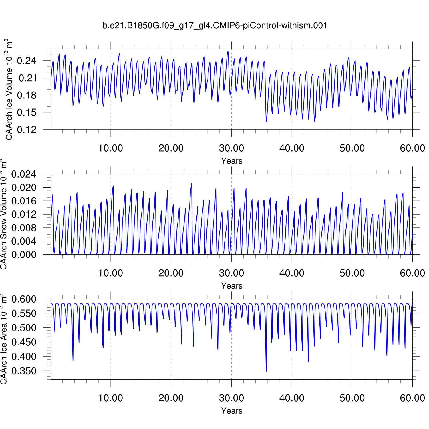Click the highest ice volume peak near year 29

pyautogui.click(x=228, y=51)
